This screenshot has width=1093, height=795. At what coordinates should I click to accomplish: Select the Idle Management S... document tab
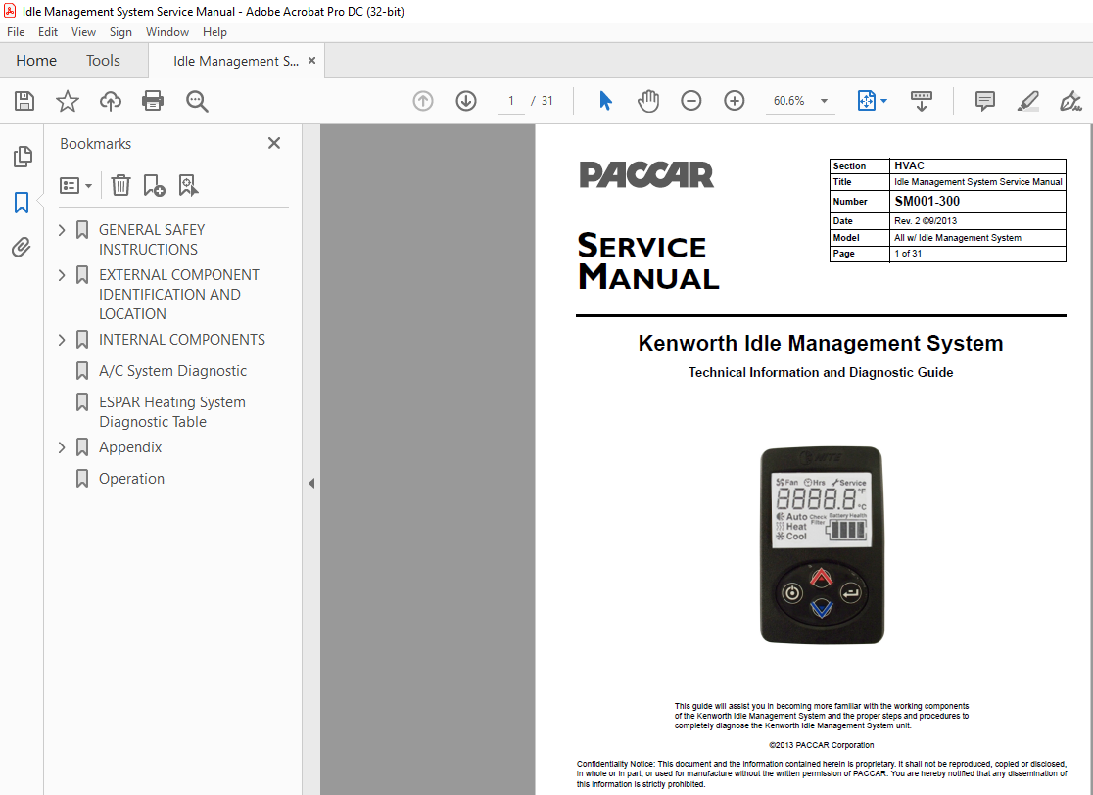(236, 62)
